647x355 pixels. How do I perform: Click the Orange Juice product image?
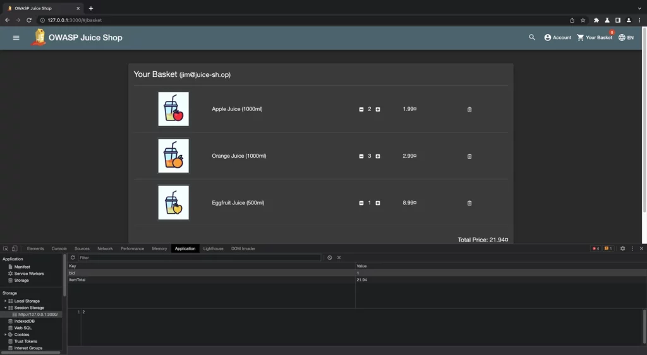(173, 156)
